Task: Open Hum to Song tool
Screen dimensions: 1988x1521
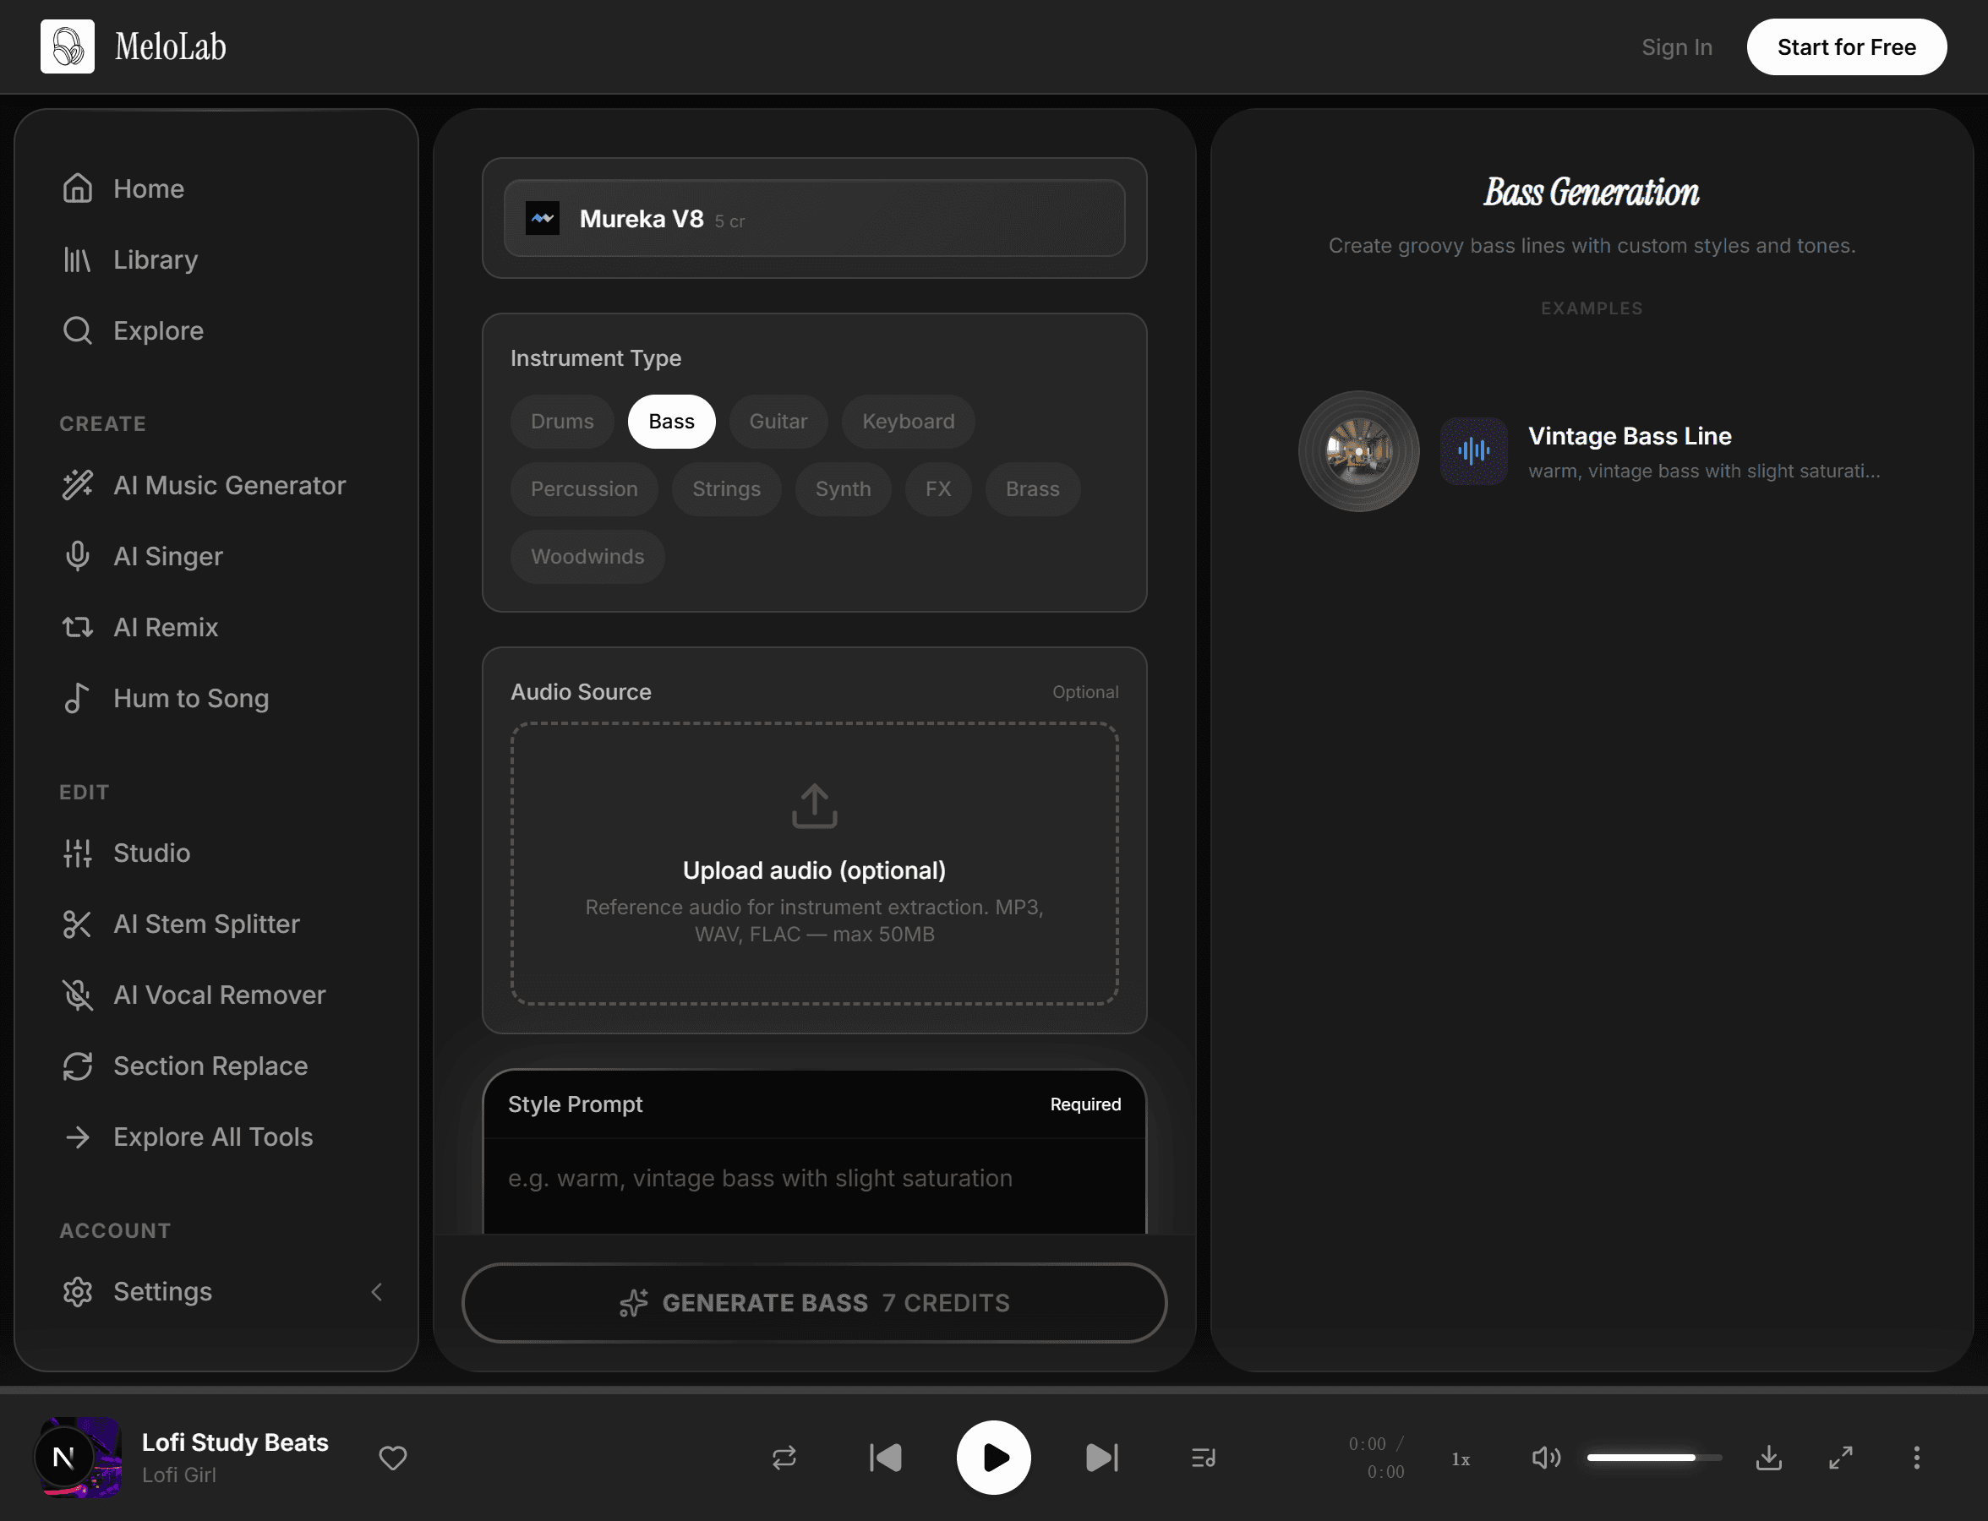Action: pos(216,698)
